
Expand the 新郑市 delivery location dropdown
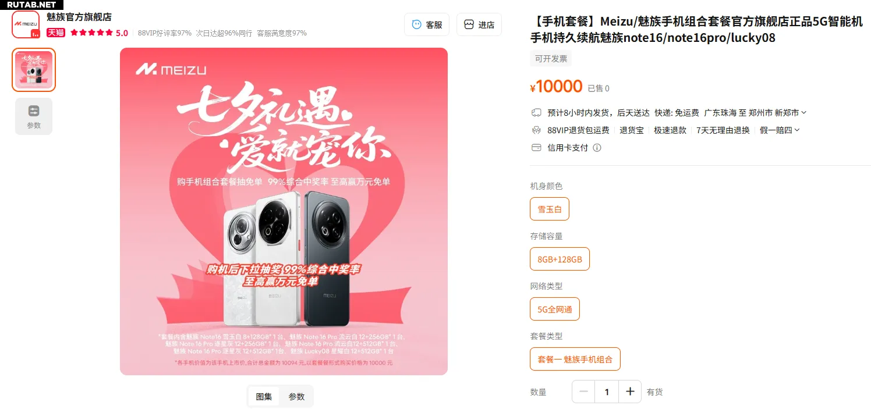(804, 112)
